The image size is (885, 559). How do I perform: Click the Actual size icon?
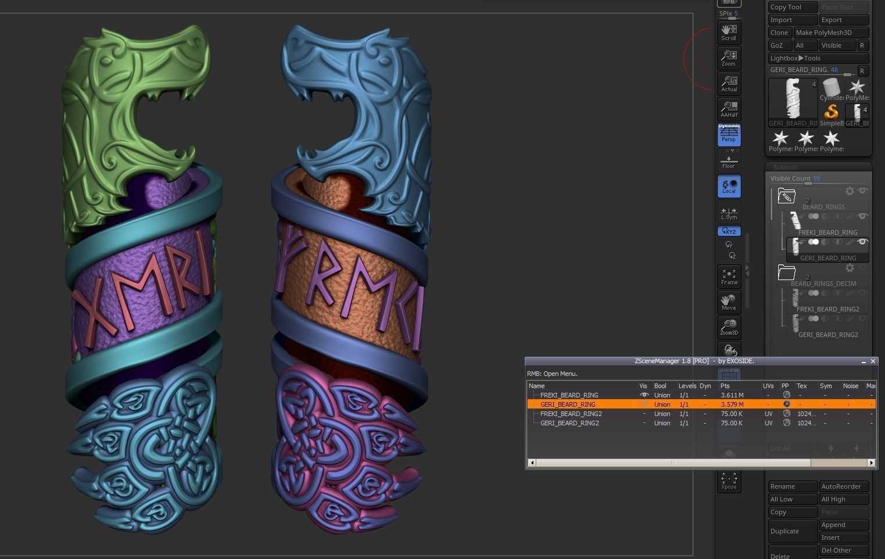729,84
